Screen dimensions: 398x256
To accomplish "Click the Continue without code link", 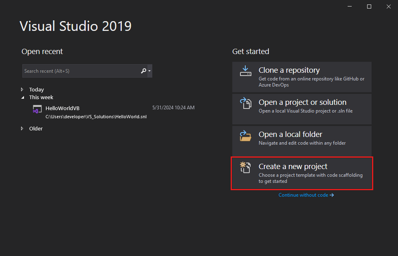I will click(304, 195).
